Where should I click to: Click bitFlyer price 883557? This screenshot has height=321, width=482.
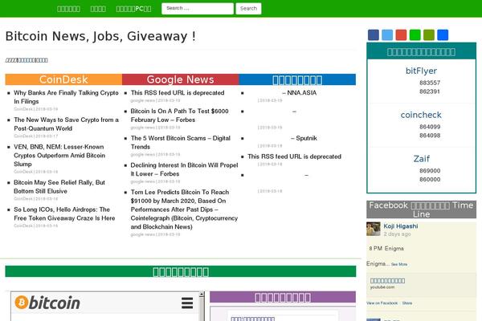430,83
